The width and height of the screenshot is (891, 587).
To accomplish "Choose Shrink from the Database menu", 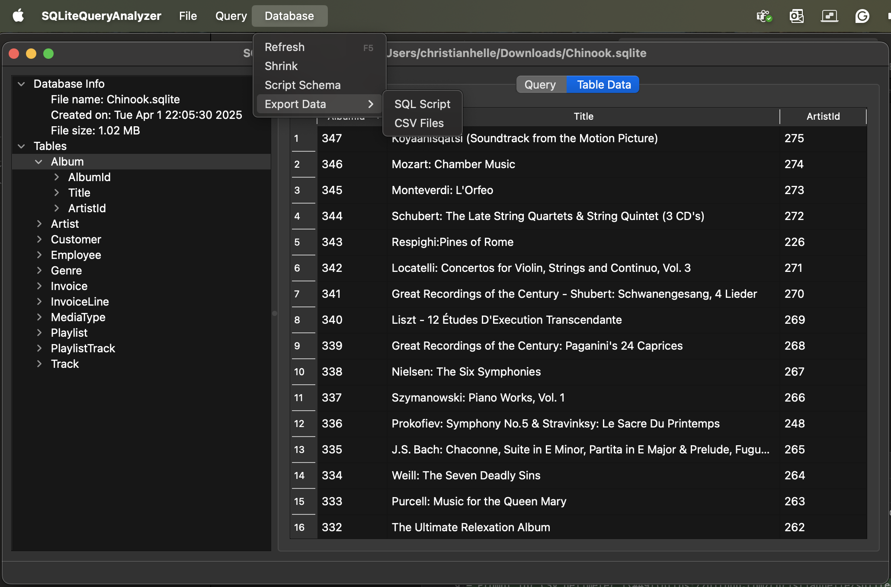I will coord(319,66).
